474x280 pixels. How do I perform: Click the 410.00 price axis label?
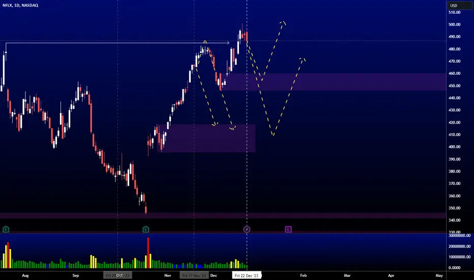(454, 135)
